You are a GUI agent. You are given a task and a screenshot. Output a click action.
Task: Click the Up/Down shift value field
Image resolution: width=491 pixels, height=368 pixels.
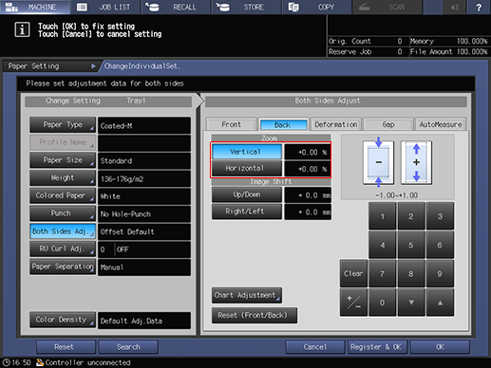[x=308, y=195]
